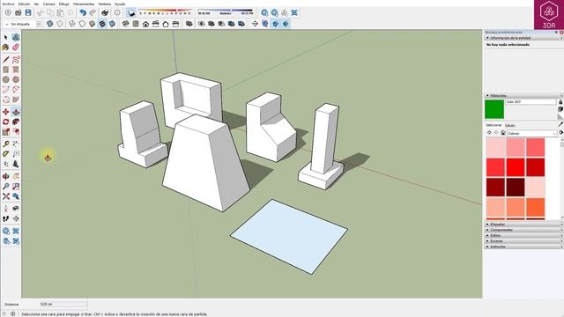Select the Line pencil tool
564x317 pixels.
click(x=6, y=59)
